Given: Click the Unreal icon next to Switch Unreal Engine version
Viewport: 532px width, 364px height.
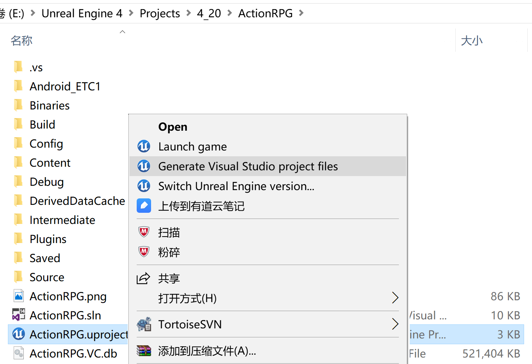Looking at the screenshot, I should click(x=144, y=186).
